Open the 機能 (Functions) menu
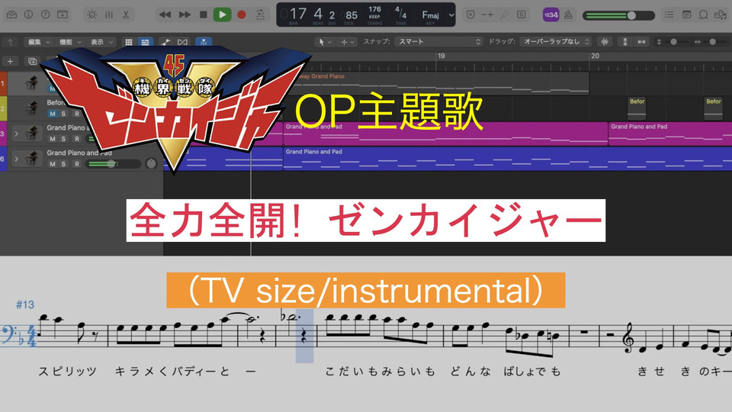Viewport: 732px width, 412px height. [70, 42]
